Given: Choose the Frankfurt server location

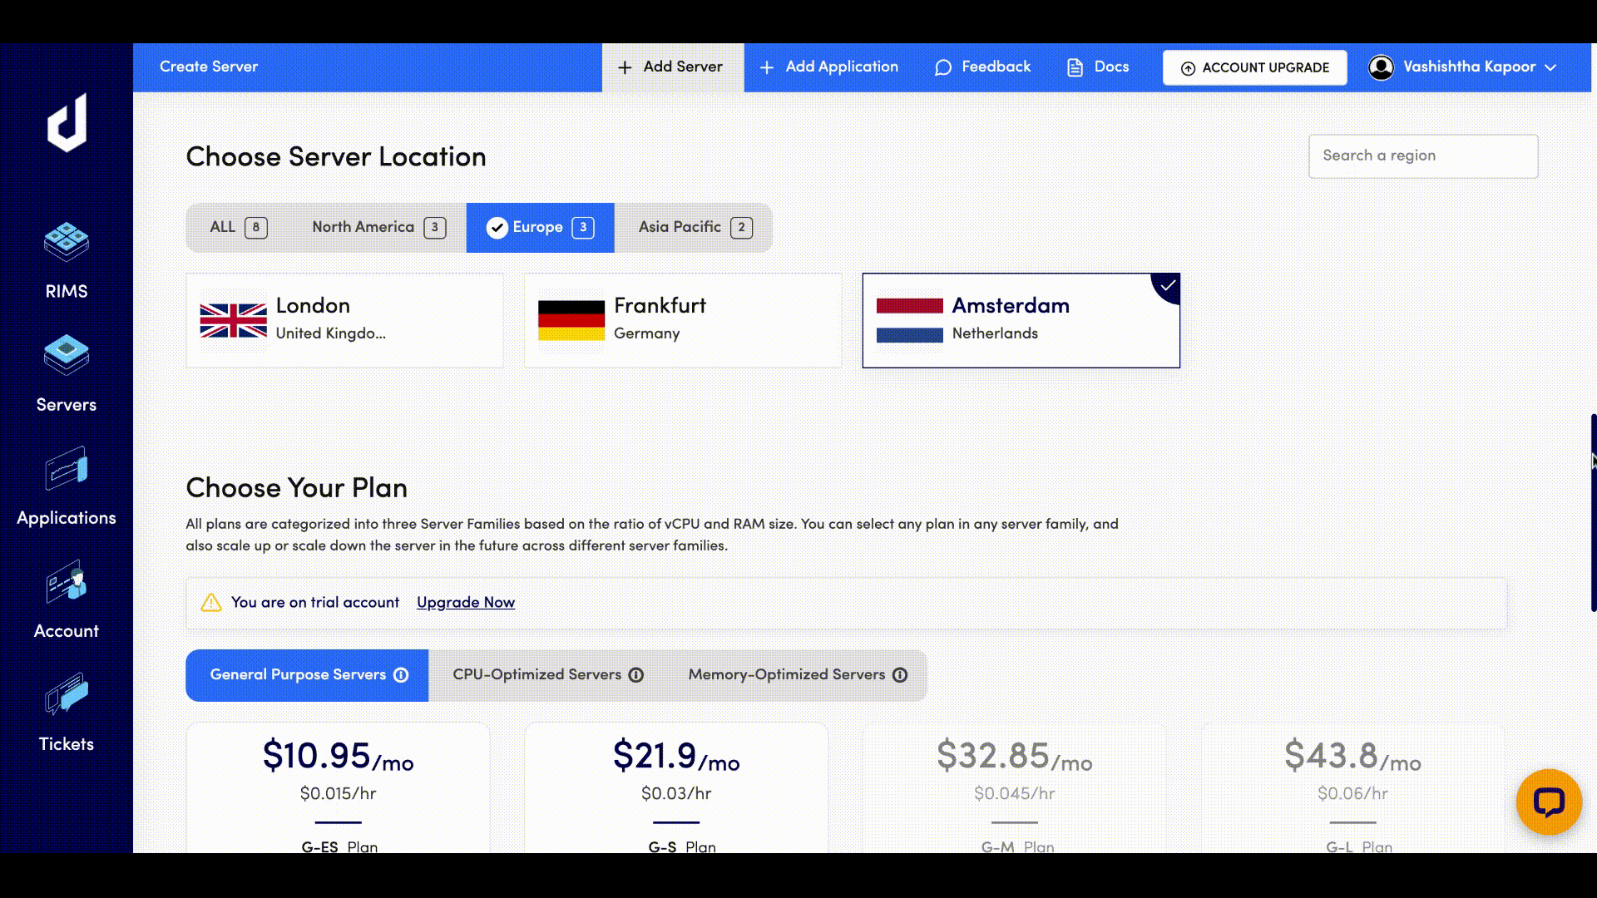Looking at the screenshot, I should (683, 320).
